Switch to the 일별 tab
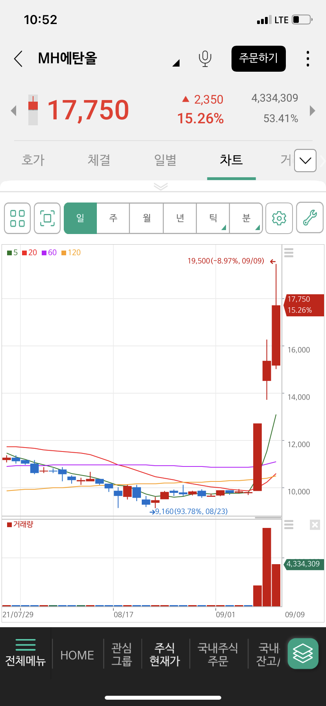The image size is (326, 706). pos(165,160)
